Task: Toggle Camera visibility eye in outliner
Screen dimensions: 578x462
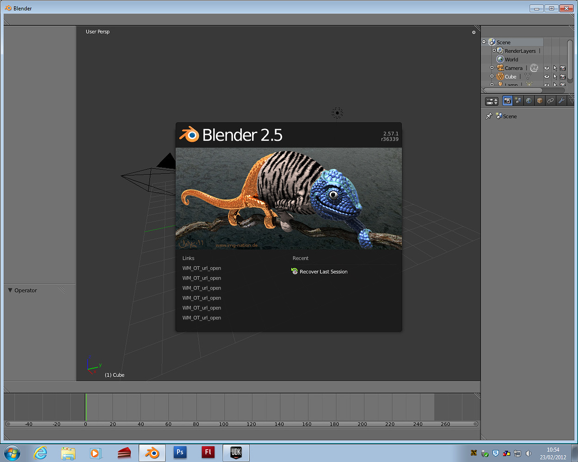Action: [547, 68]
